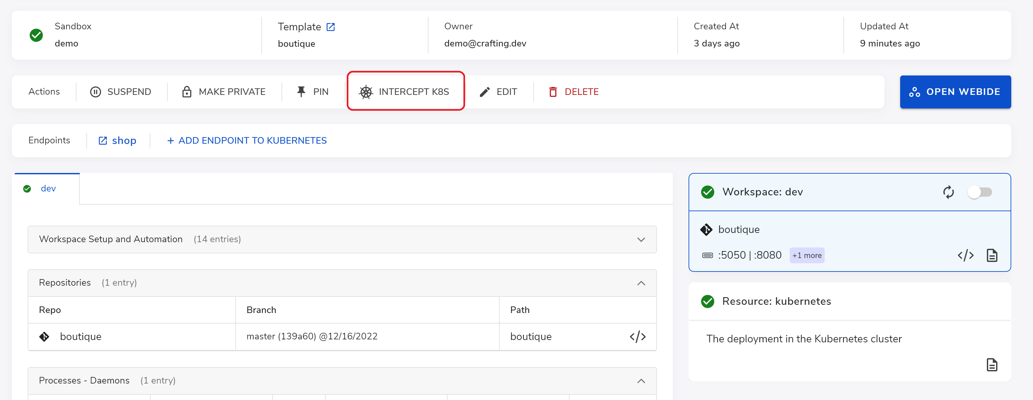
Task: Click the 'master (139a60) @12/16/2022' branch cell
Action: click(x=367, y=337)
